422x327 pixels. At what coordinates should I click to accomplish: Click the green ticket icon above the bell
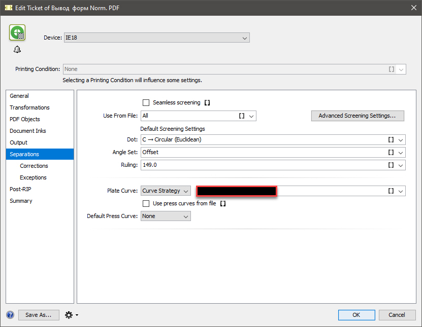click(17, 32)
